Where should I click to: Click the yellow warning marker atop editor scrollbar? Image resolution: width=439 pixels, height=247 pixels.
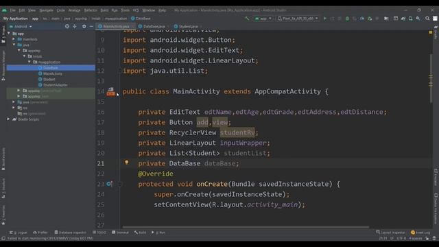(430, 32)
